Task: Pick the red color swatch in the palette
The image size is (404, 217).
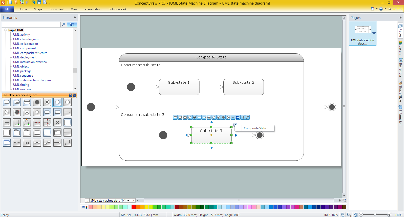Action: (134, 207)
